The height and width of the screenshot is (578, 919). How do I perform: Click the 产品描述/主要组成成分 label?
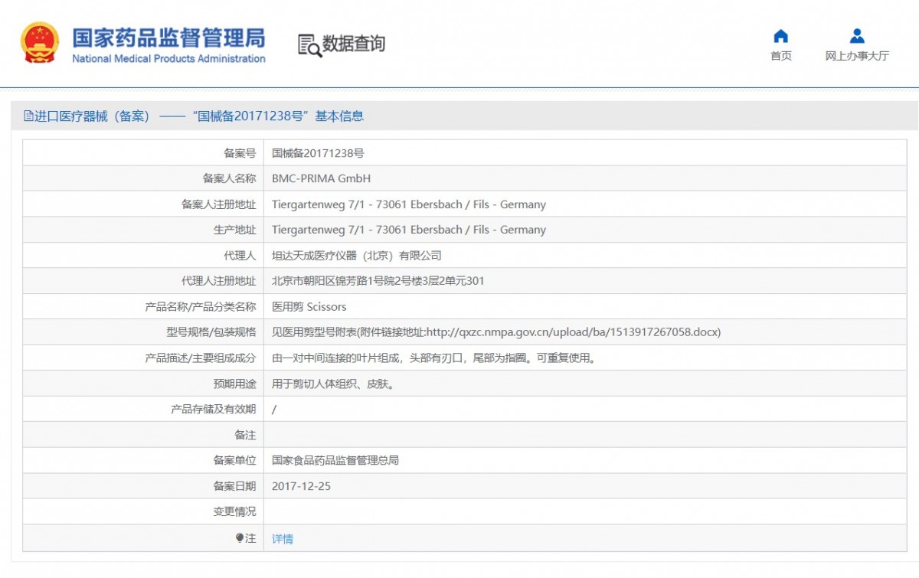pyautogui.click(x=201, y=358)
